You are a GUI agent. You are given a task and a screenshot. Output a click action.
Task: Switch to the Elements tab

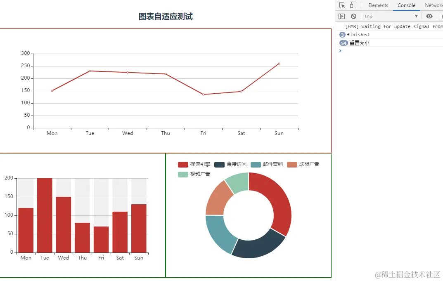coord(378,5)
